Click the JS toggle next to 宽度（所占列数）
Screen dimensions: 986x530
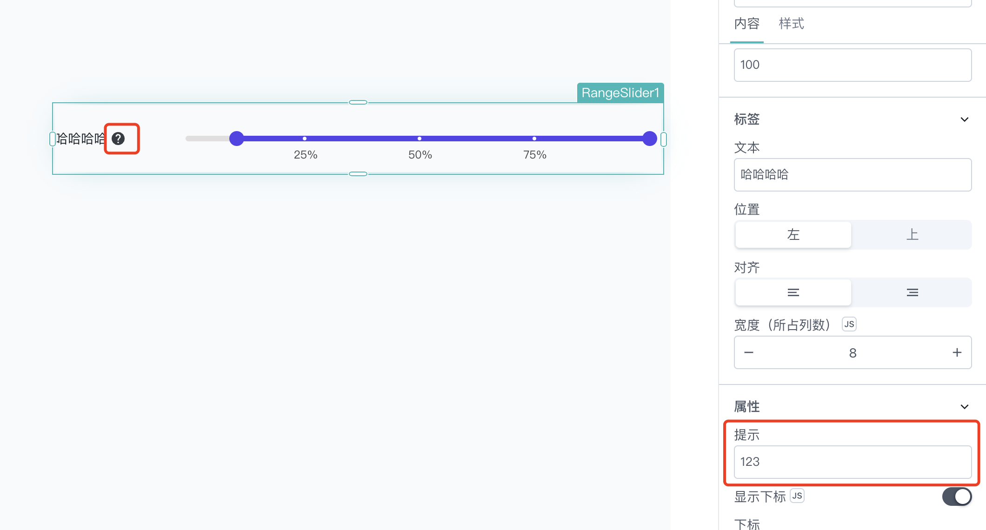point(849,324)
